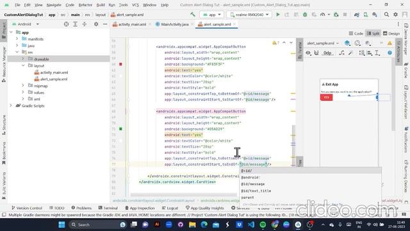Run the app with the green play button
410x231 pixels.
(277, 15)
